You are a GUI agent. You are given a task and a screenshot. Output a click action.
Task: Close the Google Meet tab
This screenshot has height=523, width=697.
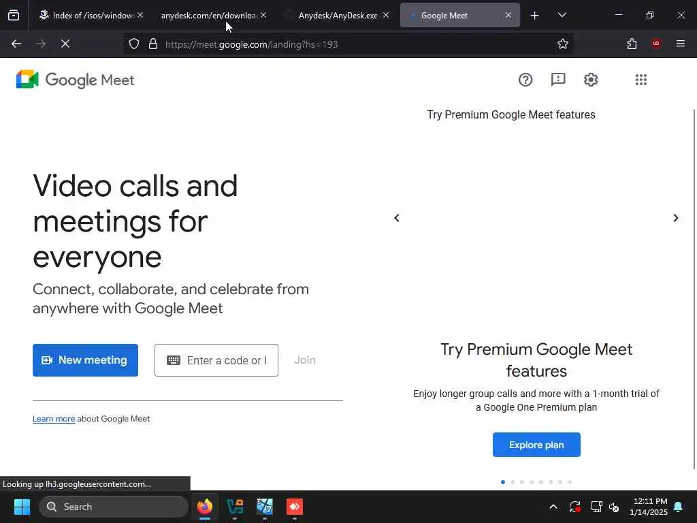(x=508, y=15)
